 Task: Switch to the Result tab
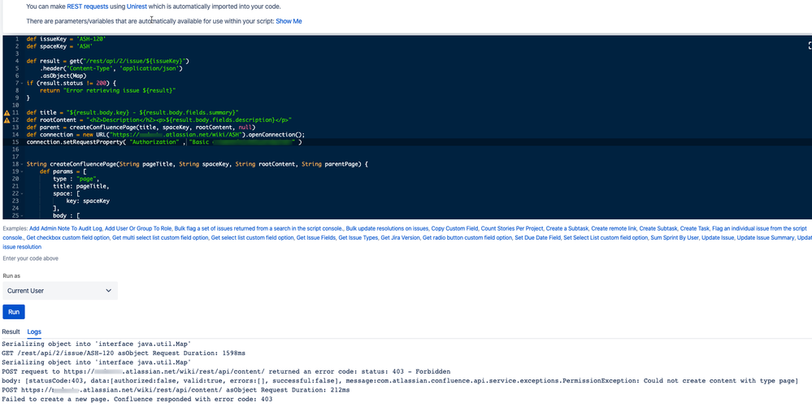tap(11, 331)
